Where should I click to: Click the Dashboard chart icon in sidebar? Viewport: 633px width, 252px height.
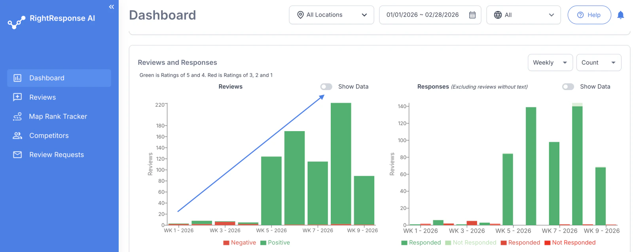point(17,78)
